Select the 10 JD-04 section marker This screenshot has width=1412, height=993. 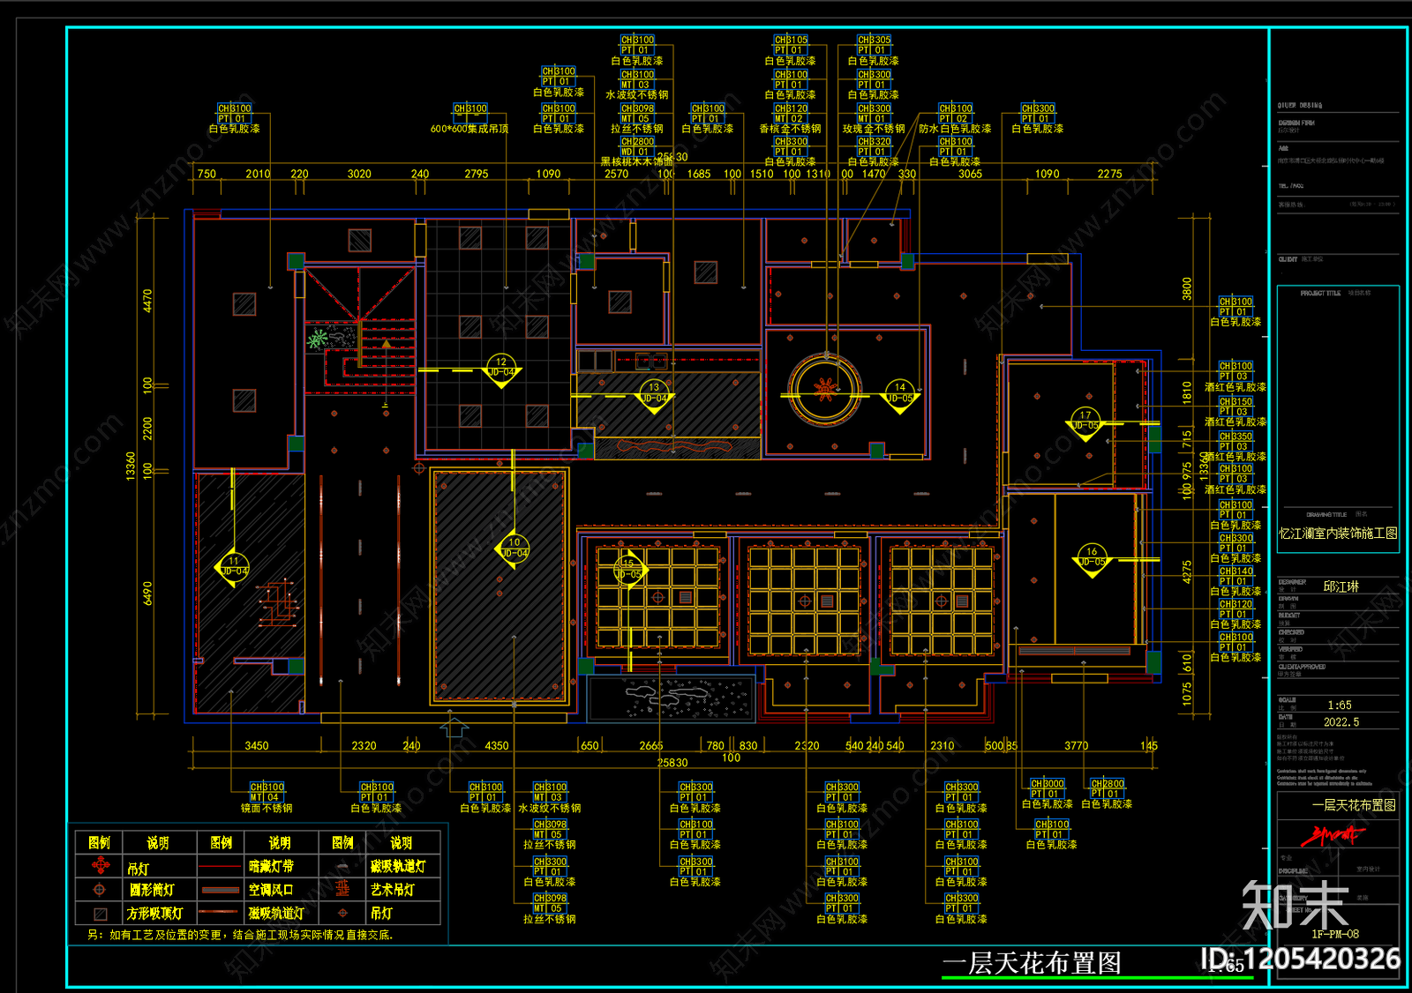[514, 549]
